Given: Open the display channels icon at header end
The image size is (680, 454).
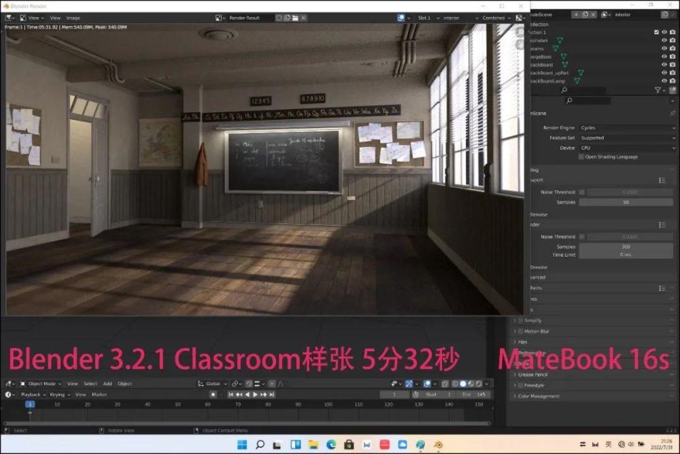Looking at the screenshot, I should pos(519,18).
